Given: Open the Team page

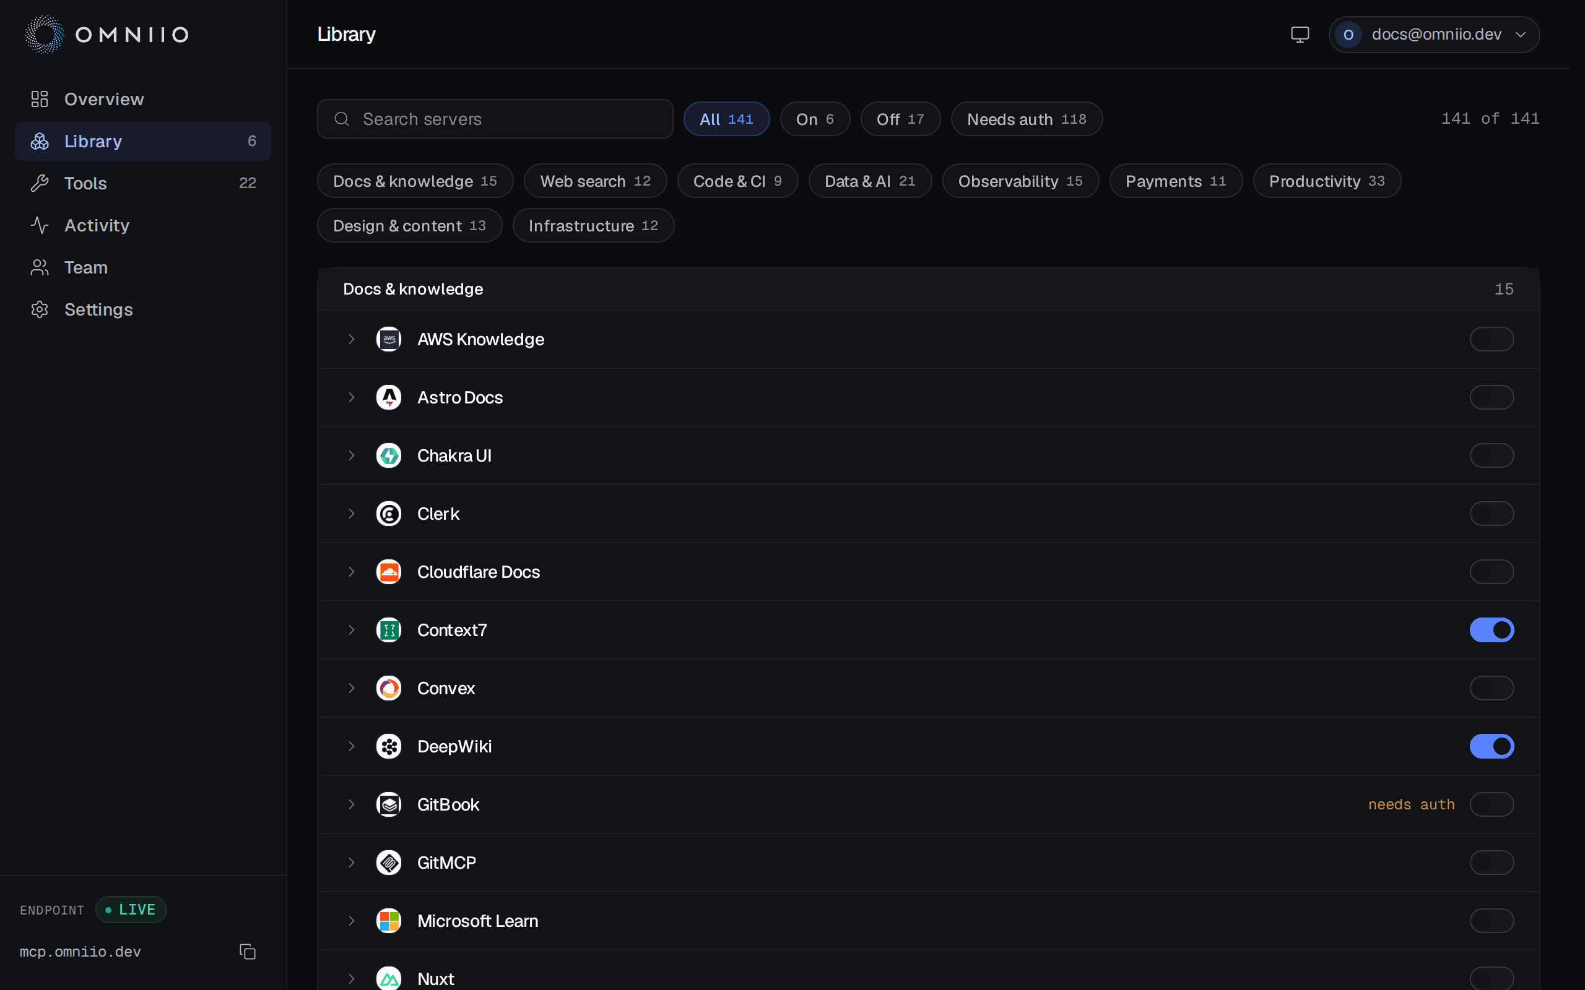Looking at the screenshot, I should tap(143, 267).
